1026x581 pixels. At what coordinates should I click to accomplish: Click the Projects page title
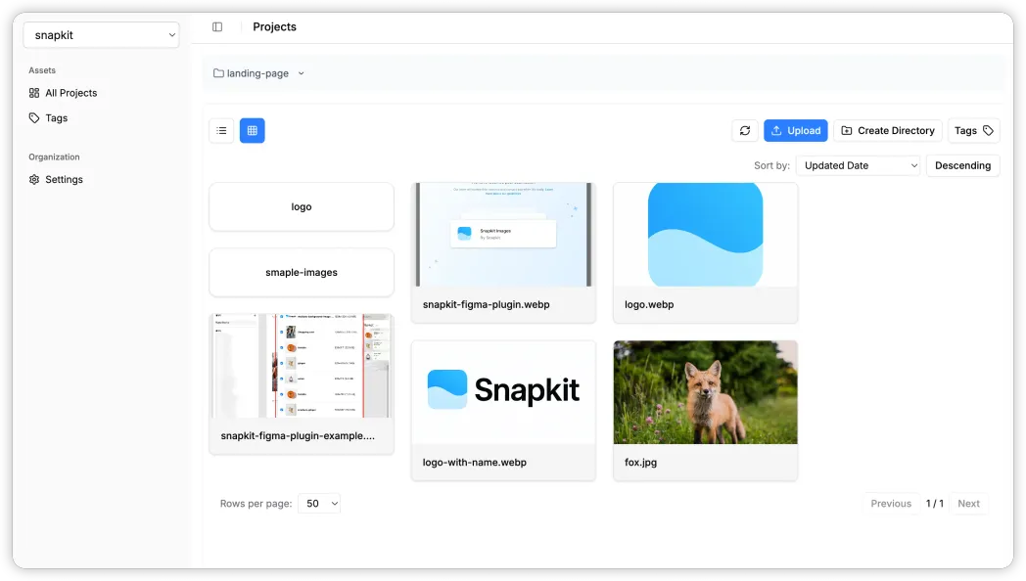[275, 26]
